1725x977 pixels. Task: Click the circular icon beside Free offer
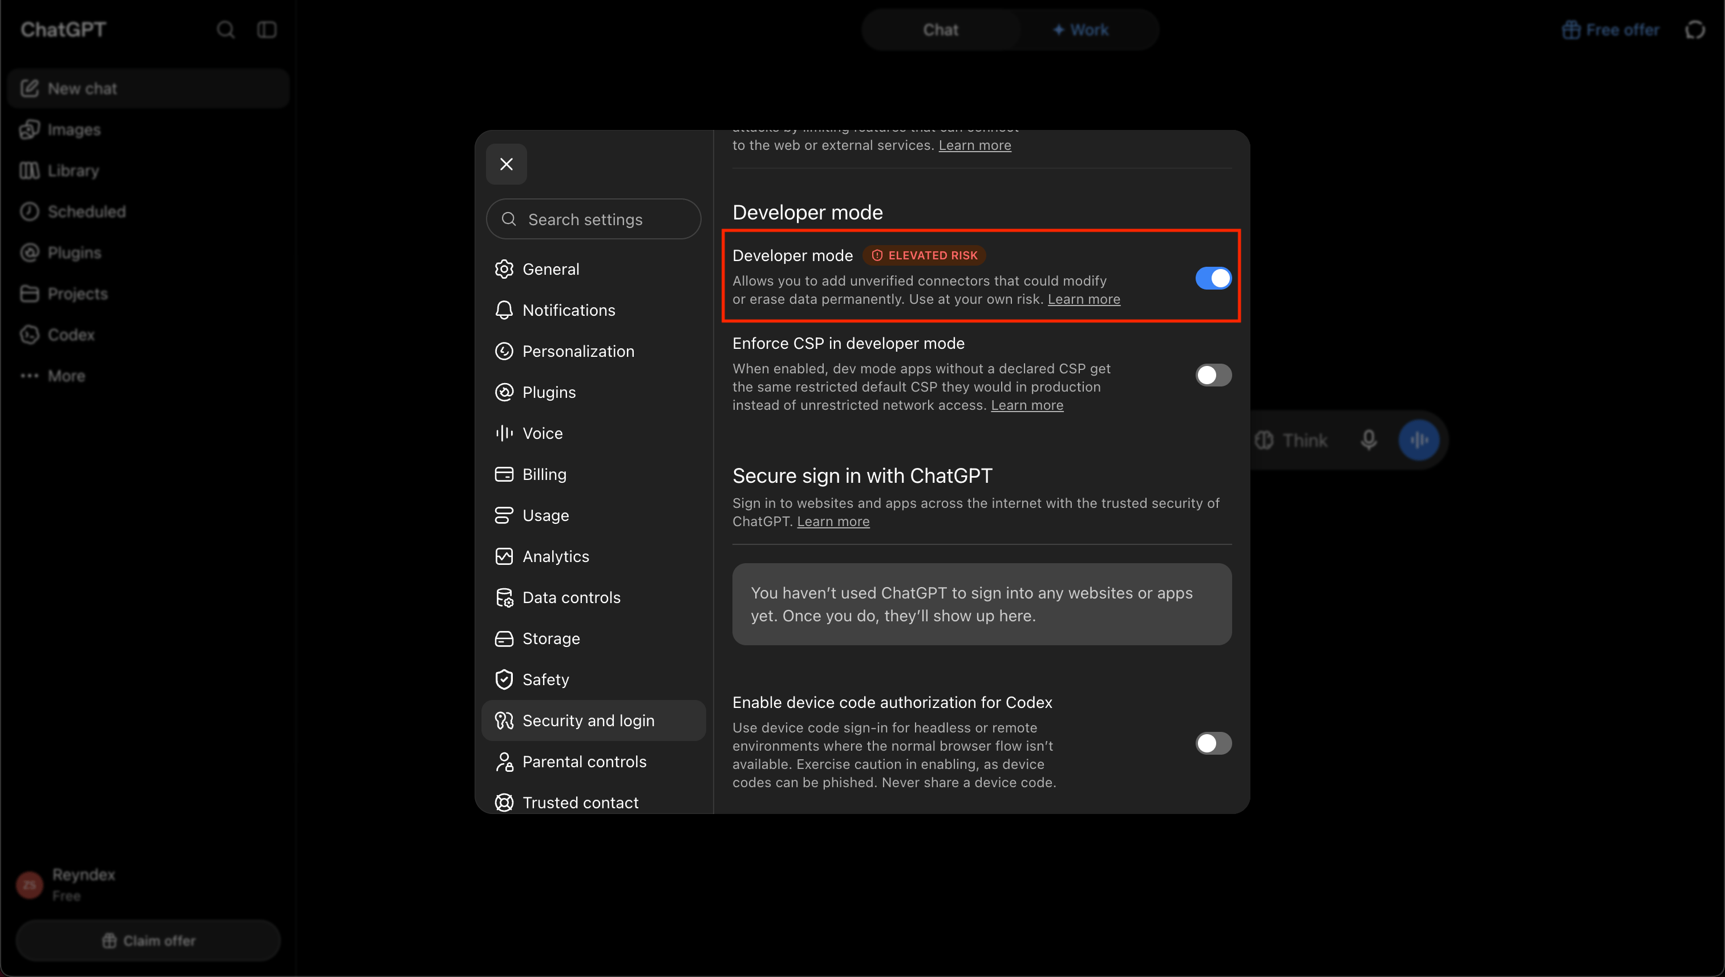pos(1695,30)
